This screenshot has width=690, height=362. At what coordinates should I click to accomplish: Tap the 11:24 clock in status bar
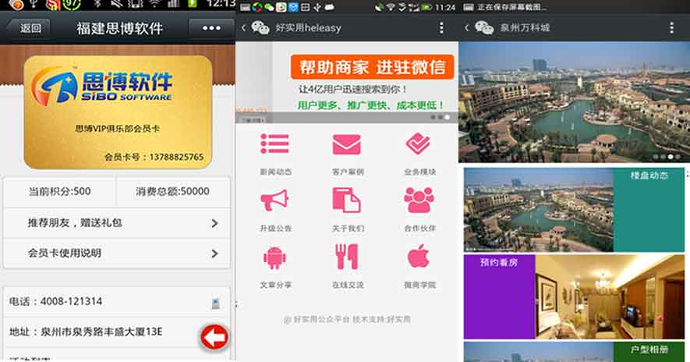coord(445,8)
